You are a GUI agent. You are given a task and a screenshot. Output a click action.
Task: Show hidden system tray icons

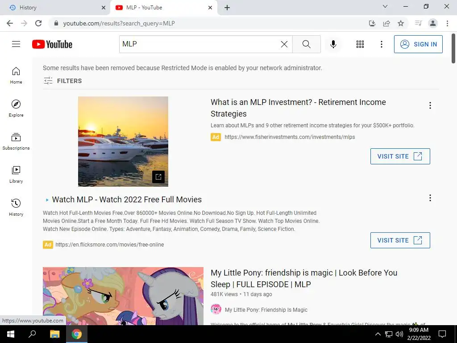[x=378, y=334]
